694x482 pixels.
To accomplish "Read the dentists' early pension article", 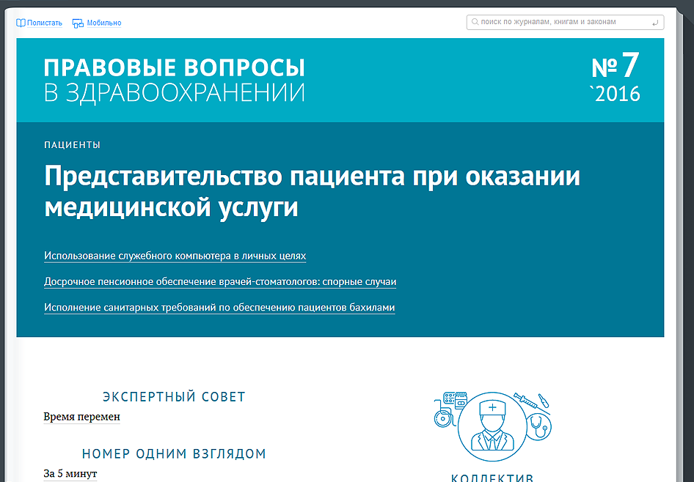I will 220,281.
